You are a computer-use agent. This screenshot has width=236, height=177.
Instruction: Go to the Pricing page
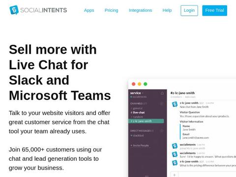coord(112,10)
